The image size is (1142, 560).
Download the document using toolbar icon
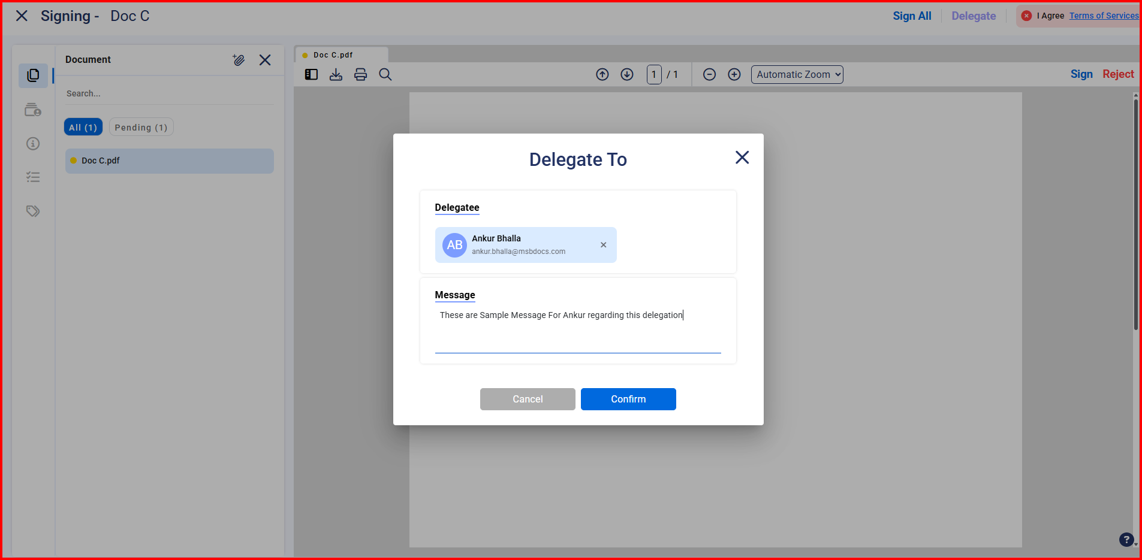336,74
